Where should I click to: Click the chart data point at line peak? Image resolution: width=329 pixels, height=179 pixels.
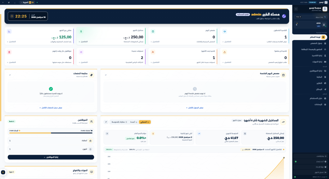click(x=284, y=158)
